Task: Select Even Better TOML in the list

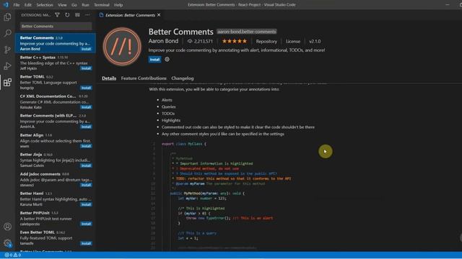Action: coord(56,238)
